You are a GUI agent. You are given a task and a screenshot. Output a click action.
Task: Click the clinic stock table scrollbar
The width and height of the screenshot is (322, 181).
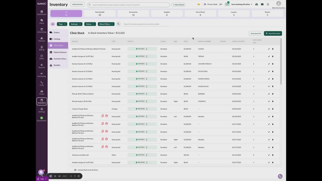281,62
